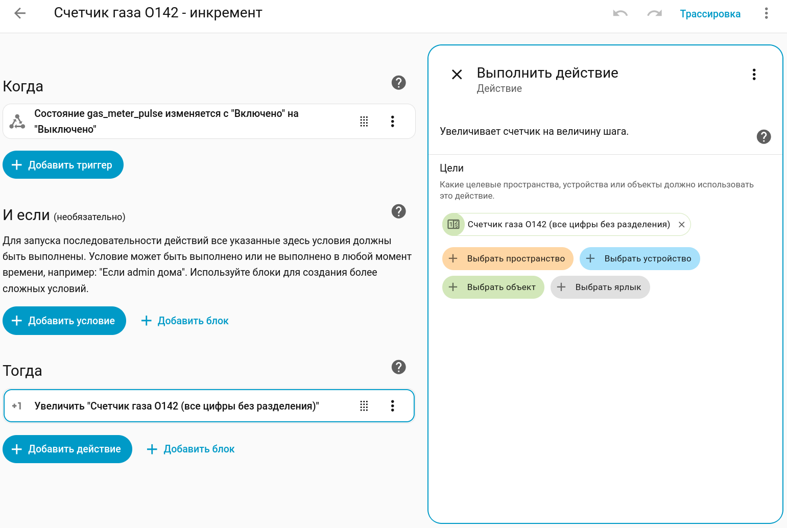Open the Трассировка view
This screenshot has height=528, width=787.
coord(710,14)
